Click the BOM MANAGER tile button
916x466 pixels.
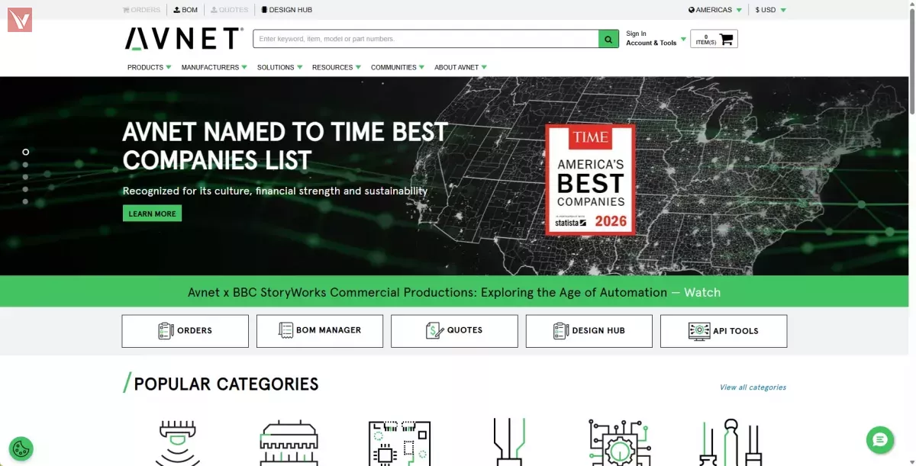[x=320, y=331]
